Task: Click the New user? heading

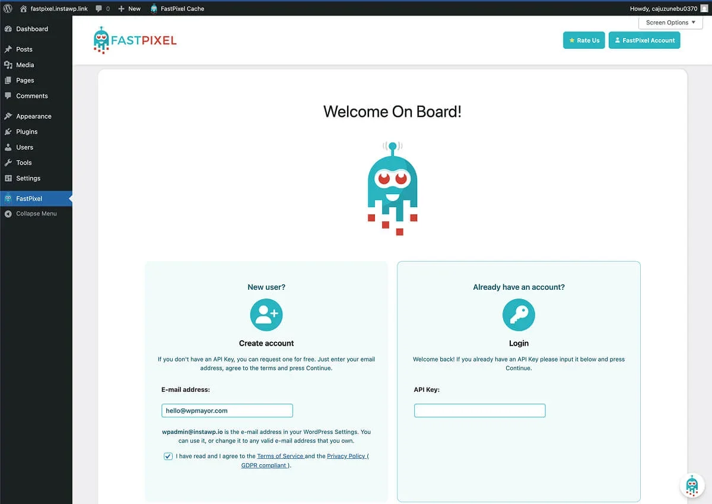Action: point(266,287)
